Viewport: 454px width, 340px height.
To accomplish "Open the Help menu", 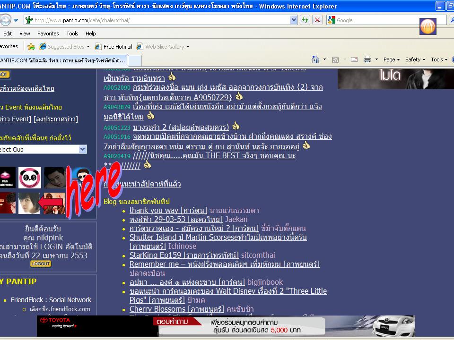I will 91,34.
